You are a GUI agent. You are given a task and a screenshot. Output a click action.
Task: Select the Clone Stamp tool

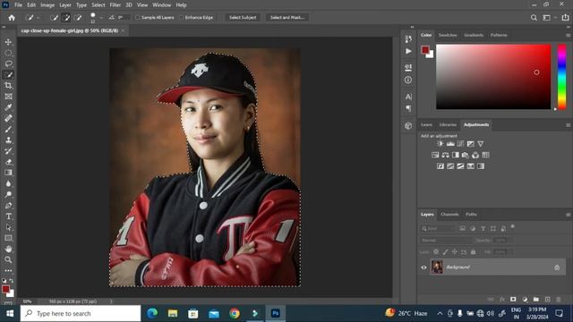tap(8, 140)
